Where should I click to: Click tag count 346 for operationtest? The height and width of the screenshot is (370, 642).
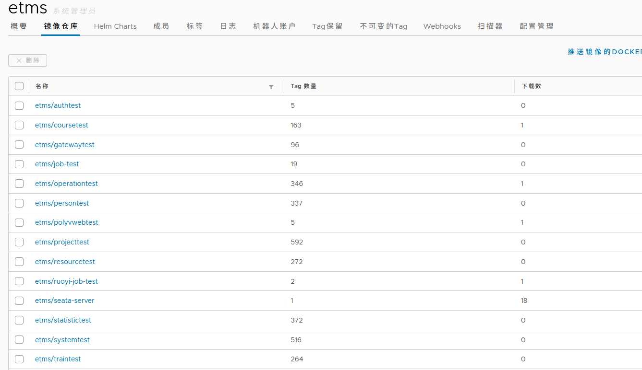pos(297,184)
